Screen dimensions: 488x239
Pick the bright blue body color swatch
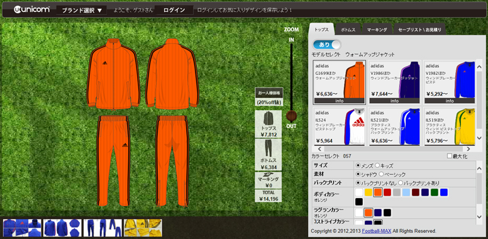click(x=444, y=192)
